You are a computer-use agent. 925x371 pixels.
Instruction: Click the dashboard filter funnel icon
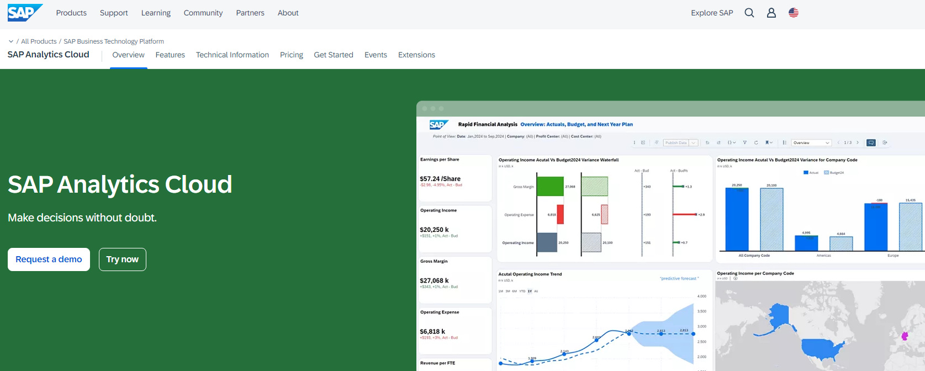744,142
